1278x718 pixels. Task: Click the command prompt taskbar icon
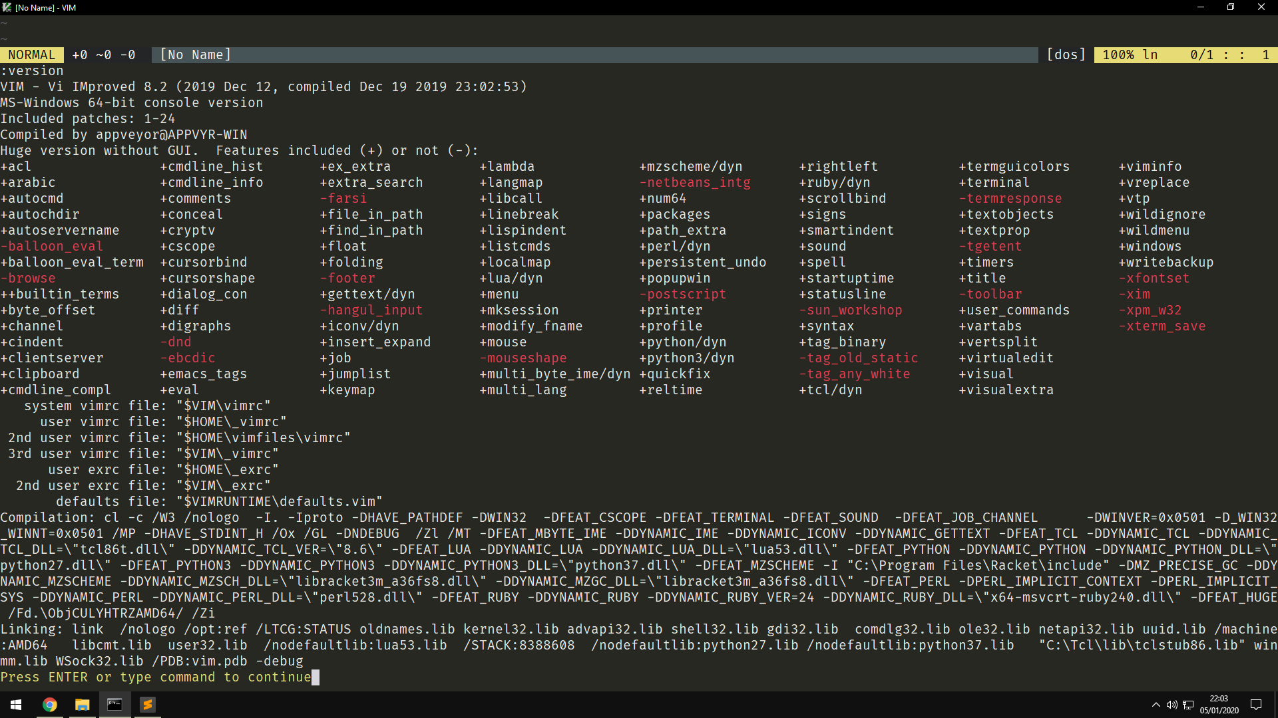coord(114,705)
